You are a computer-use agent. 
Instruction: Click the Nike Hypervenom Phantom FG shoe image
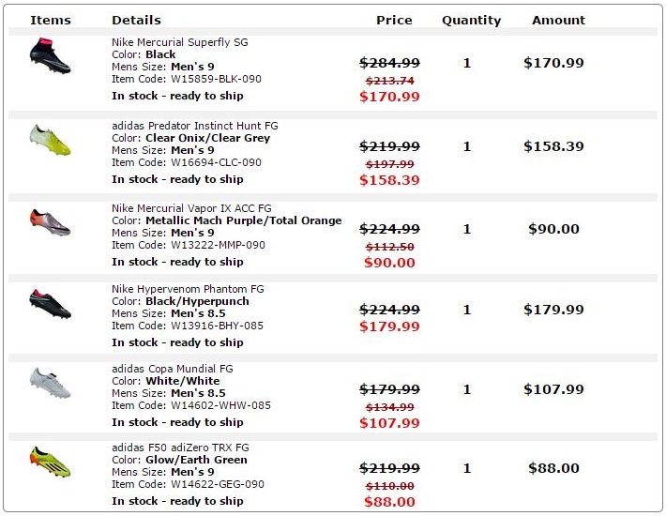(x=50, y=303)
